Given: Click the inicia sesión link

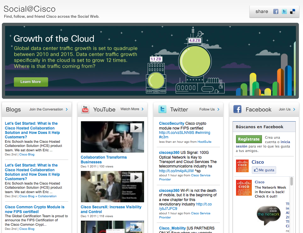Looking at the screenshot, I should click(263, 144).
